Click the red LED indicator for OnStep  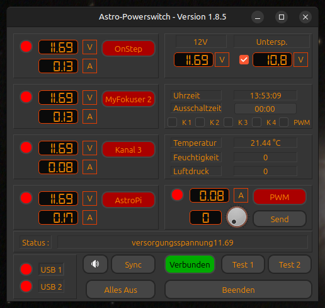pos(26,47)
